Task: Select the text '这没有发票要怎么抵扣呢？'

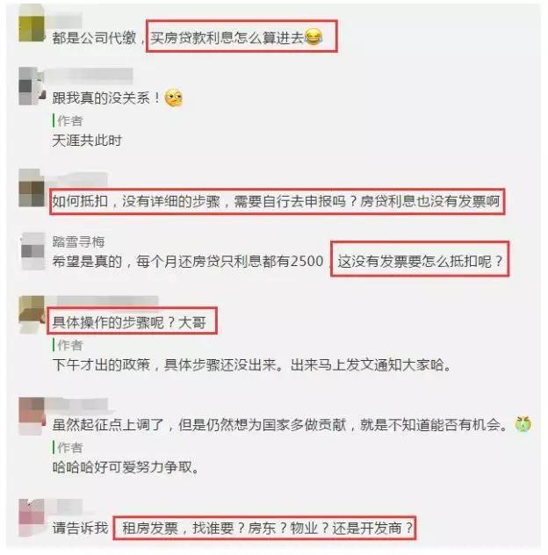Action: click(420, 261)
